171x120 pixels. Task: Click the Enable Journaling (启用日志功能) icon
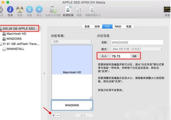click(x=53, y=10)
